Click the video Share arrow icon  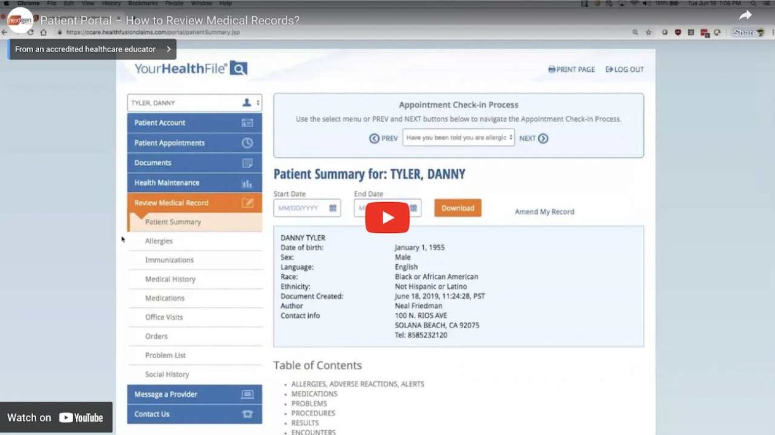point(745,16)
